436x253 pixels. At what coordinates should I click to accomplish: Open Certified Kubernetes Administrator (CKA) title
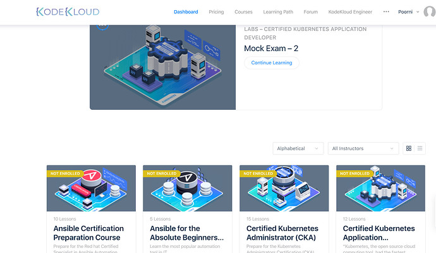(282, 233)
